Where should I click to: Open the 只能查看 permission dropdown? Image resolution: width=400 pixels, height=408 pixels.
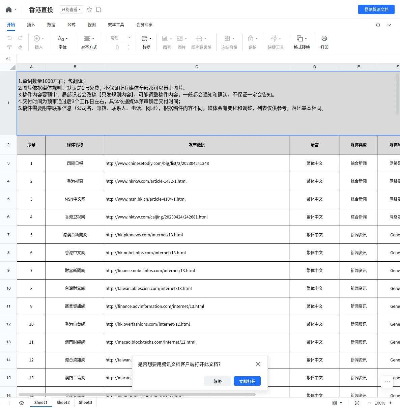point(71,9)
